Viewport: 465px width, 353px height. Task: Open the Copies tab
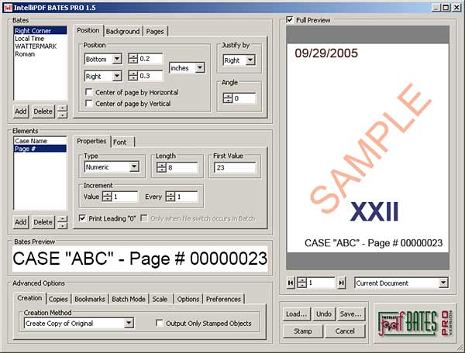(x=58, y=299)
